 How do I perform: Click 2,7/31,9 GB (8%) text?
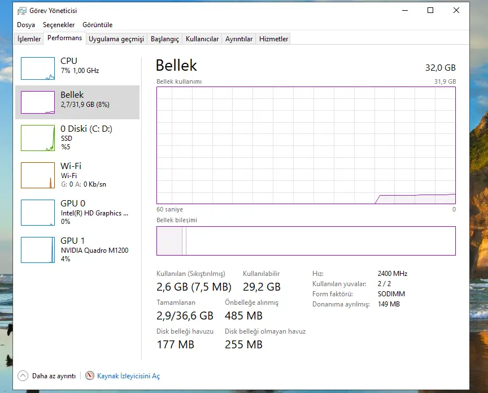85,105
